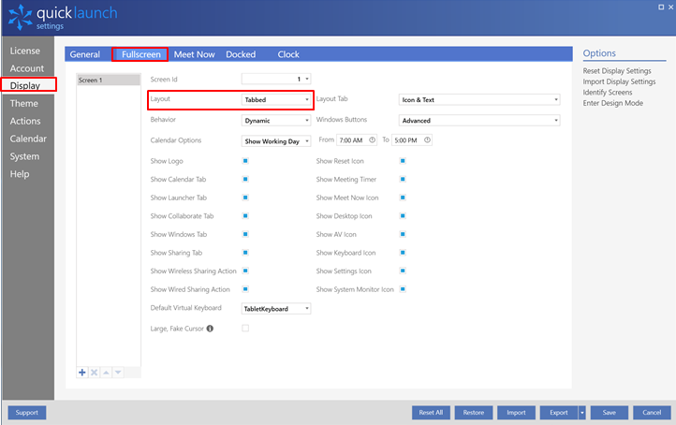This screenshot has width=676, height=425.
Task: Toggle Show Collaborate Tab checkbox
Action: 245,215
